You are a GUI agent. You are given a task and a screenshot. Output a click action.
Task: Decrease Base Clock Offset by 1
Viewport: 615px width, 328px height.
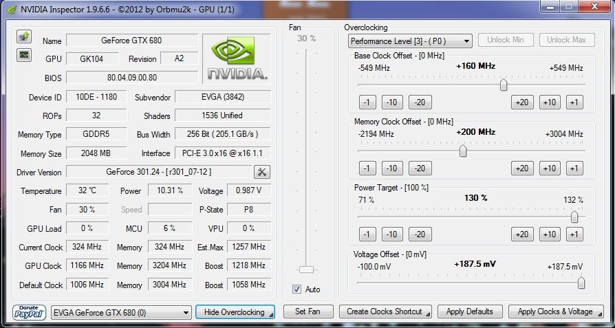coord(367,102)
